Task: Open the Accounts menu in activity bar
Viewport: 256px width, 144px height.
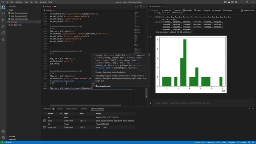Action: [x=3, y=131]
